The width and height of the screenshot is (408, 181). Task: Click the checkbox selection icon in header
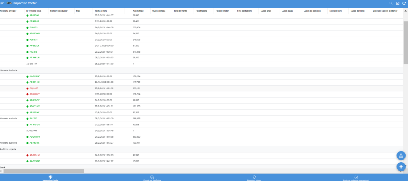[397, 3]
